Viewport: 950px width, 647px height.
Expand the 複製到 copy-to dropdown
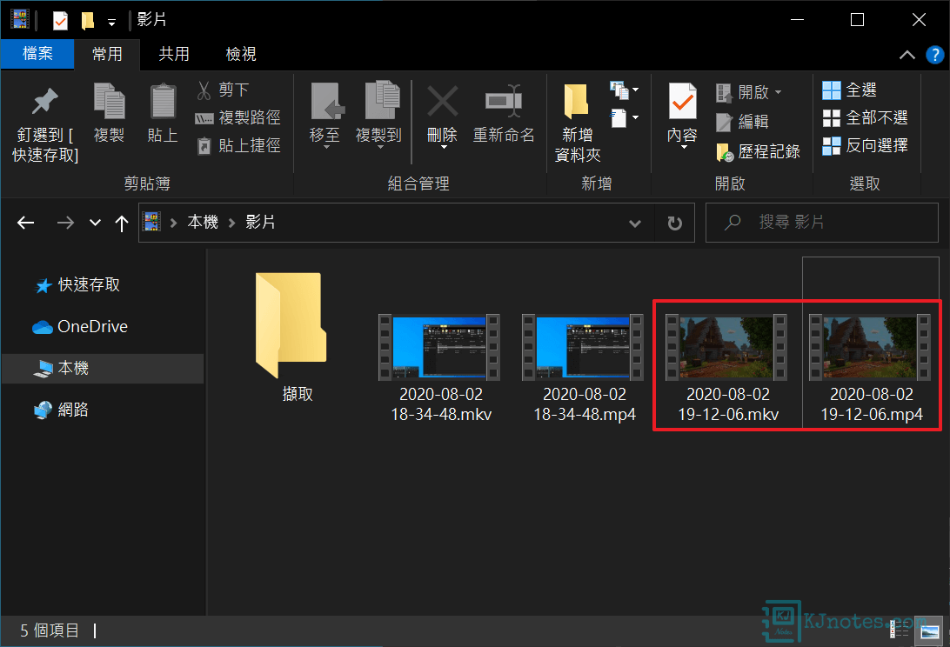(x=378, y=146)
